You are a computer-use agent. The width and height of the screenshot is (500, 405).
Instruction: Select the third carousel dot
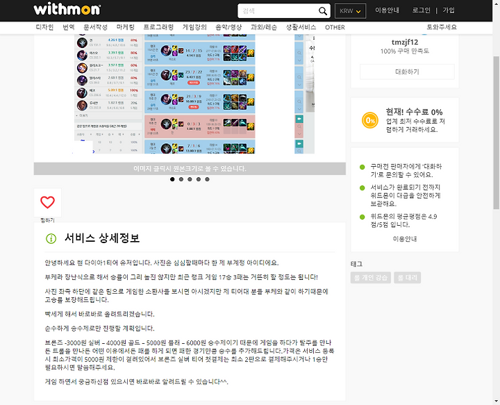[x=190, y=179]
